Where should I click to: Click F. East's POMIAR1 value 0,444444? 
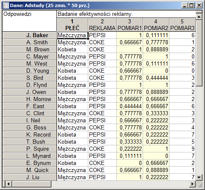coord(130,106)
